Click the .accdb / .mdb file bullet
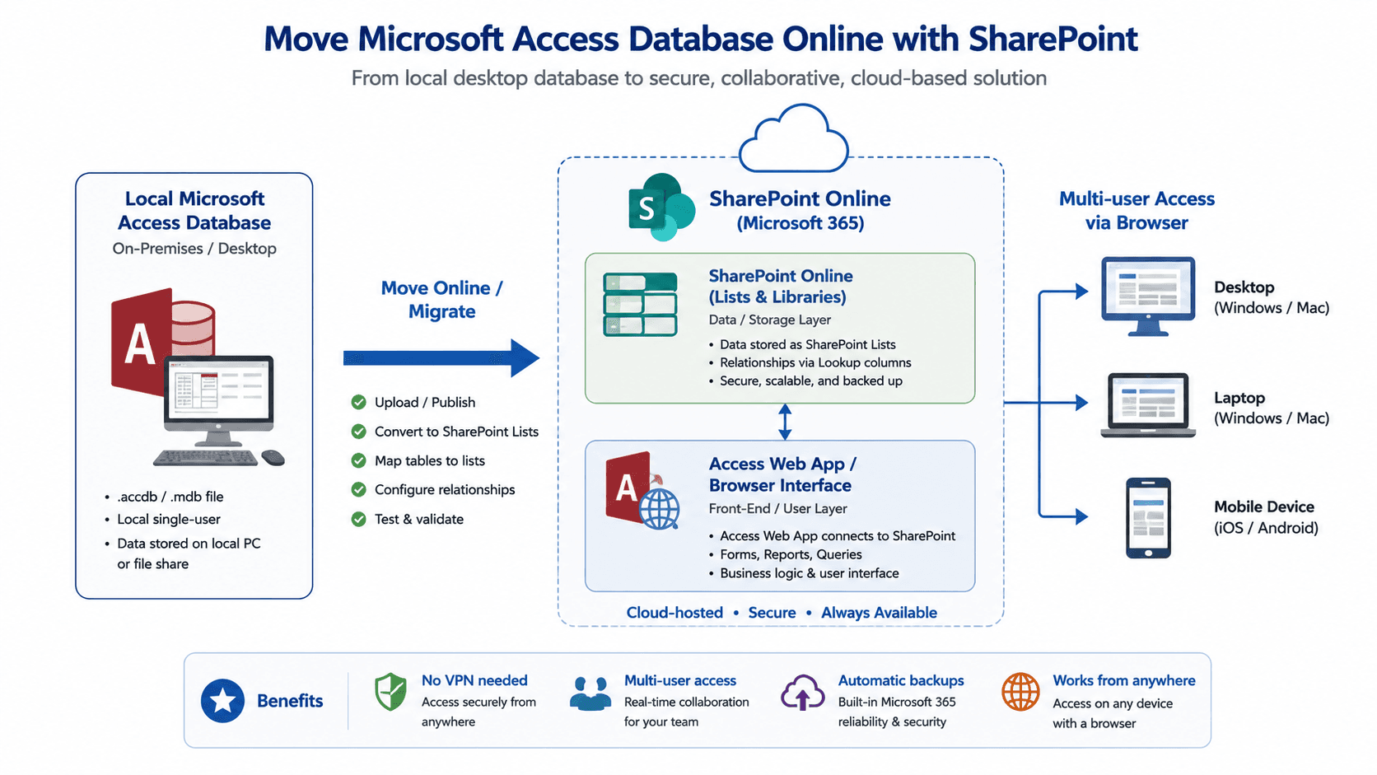The width and height of the screenshot is (1377, 775). (x=165, y=497)
